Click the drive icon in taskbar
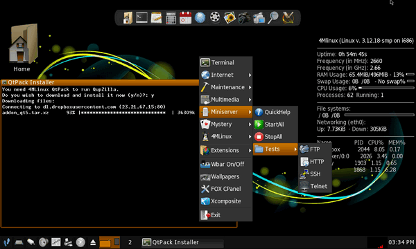Viewport: 416px width, 249px height. [19, 242]
